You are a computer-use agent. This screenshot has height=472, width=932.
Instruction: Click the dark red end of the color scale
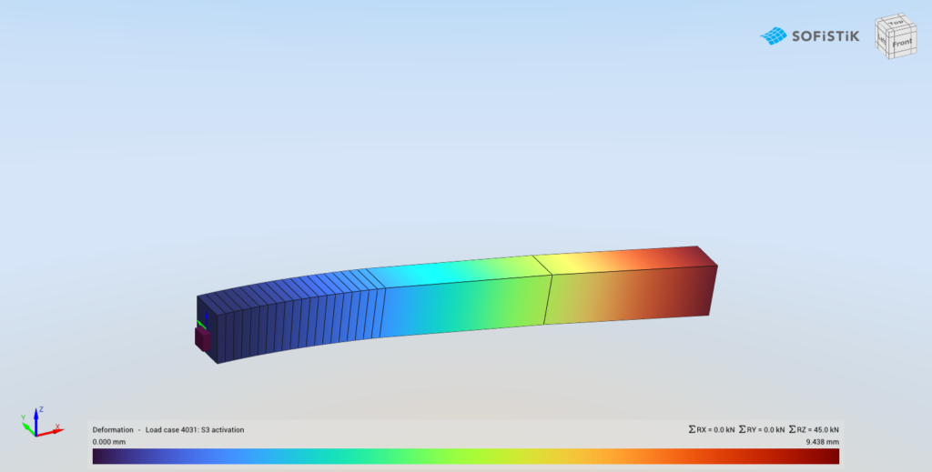coord(832,456)
